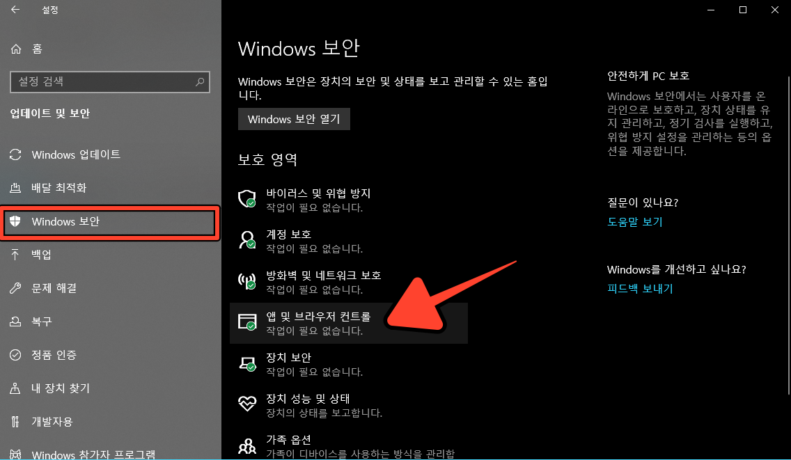Click the 장치 보안 laptop icon
The image size is (791, 460).
247,363
